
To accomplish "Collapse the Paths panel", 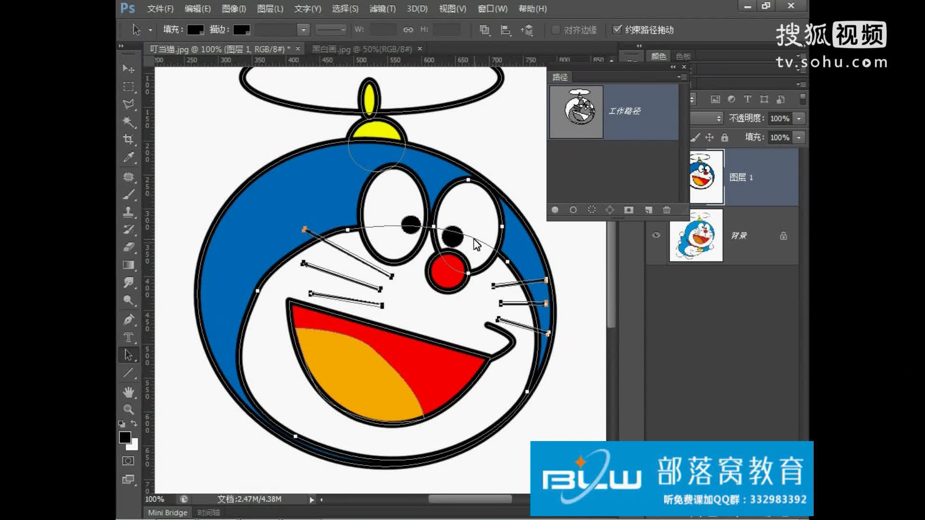I will (x=673, y=67).
